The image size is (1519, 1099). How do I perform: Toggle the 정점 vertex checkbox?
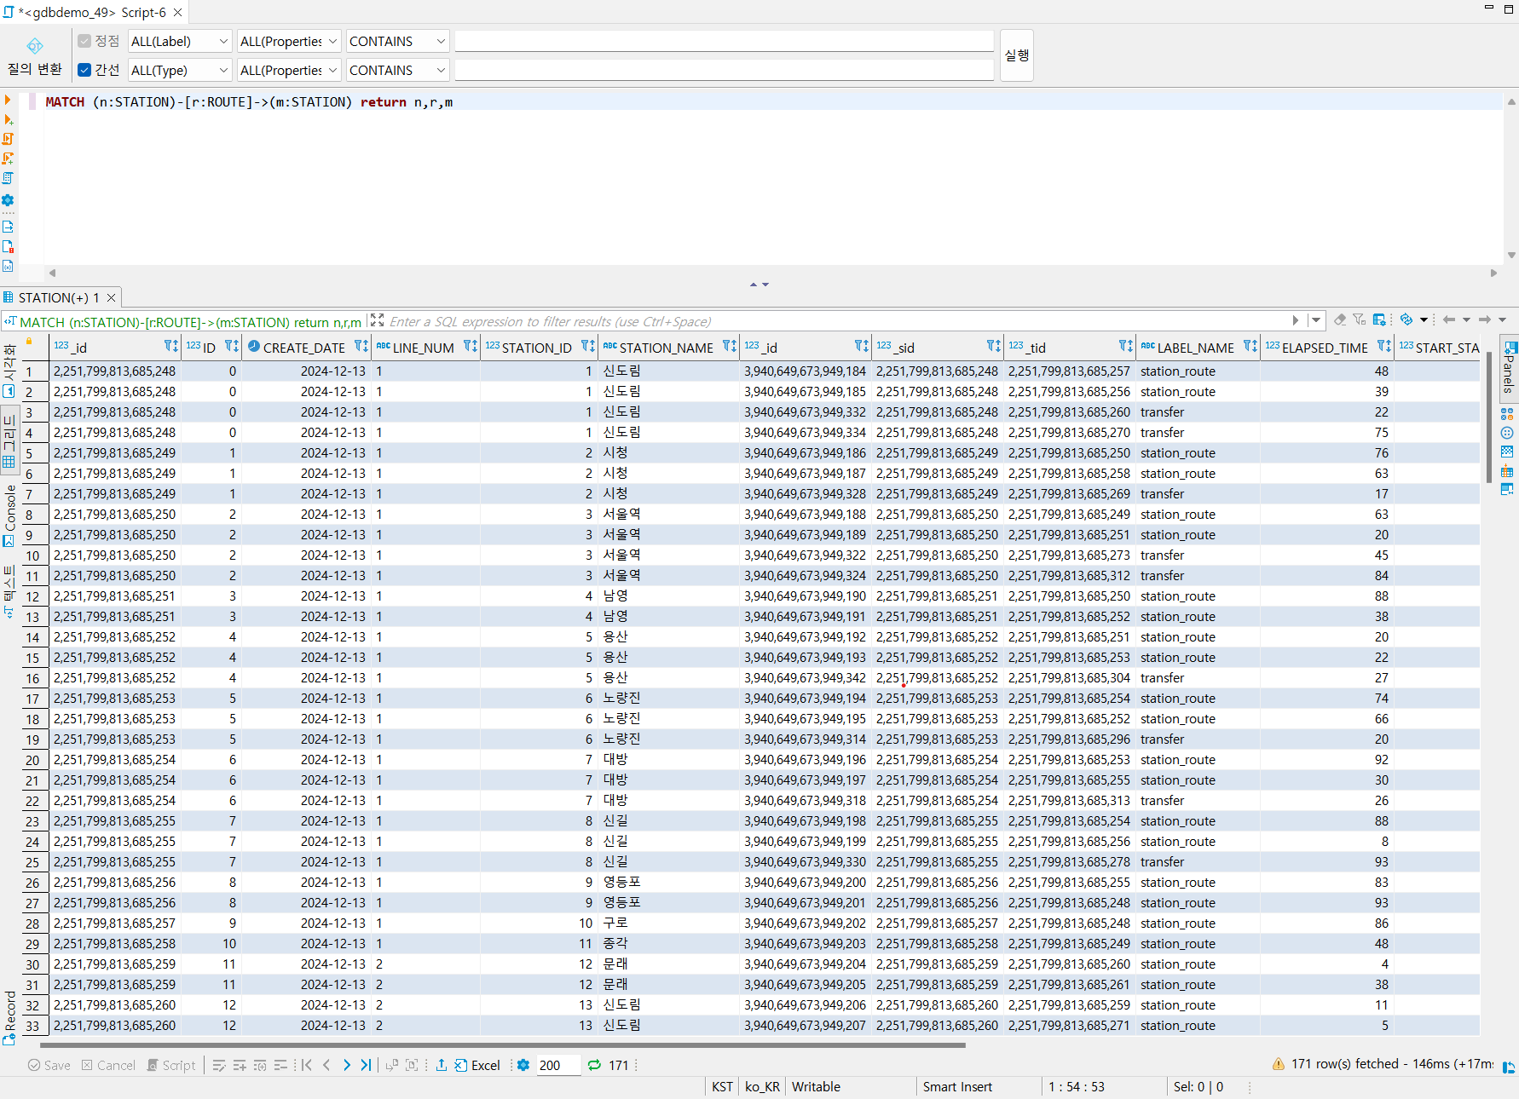[84, 41]
